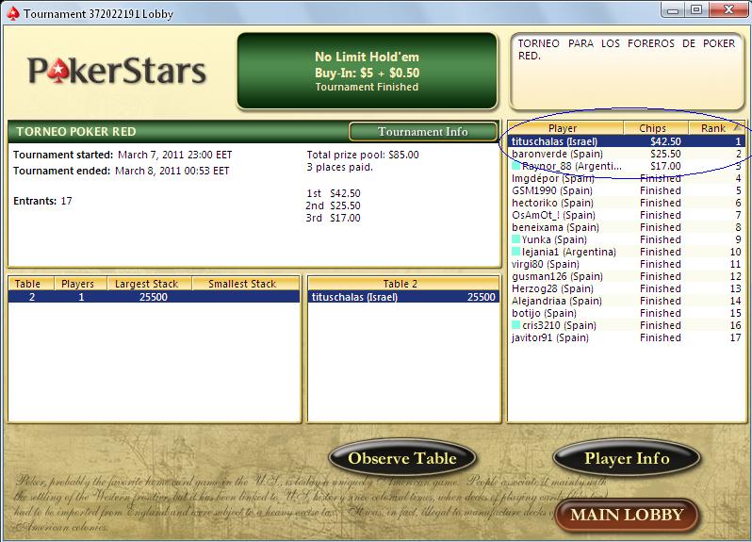Click the cyan marker beside cris3210

click(516, 324)
